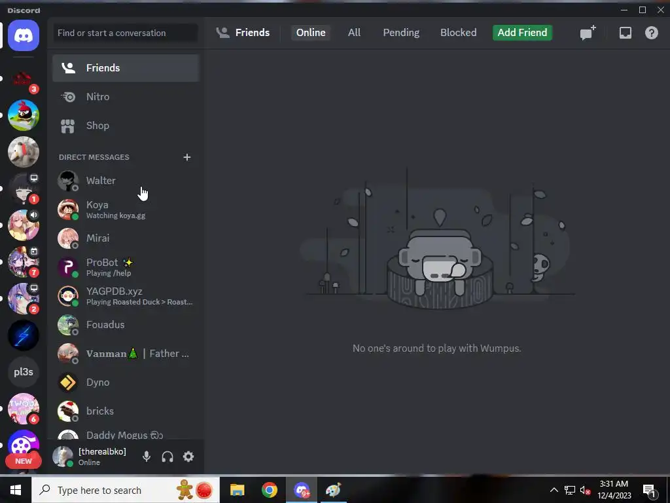The width and height of the screenshot is (670, 503).
Task: Open direct message with bricks
Action: point(126,411)
